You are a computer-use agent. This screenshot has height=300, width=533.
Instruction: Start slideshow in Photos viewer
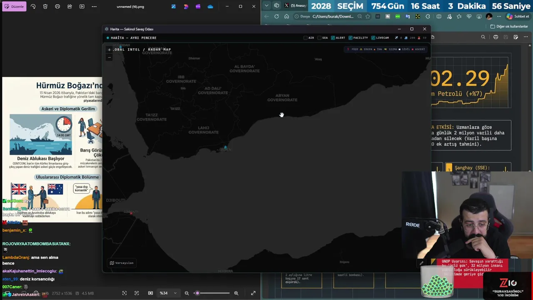coord(82,7)
